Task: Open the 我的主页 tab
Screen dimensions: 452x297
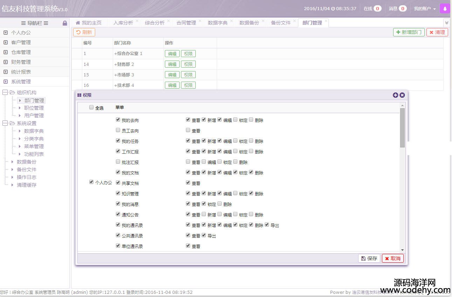Action: (x=89, y=23)
